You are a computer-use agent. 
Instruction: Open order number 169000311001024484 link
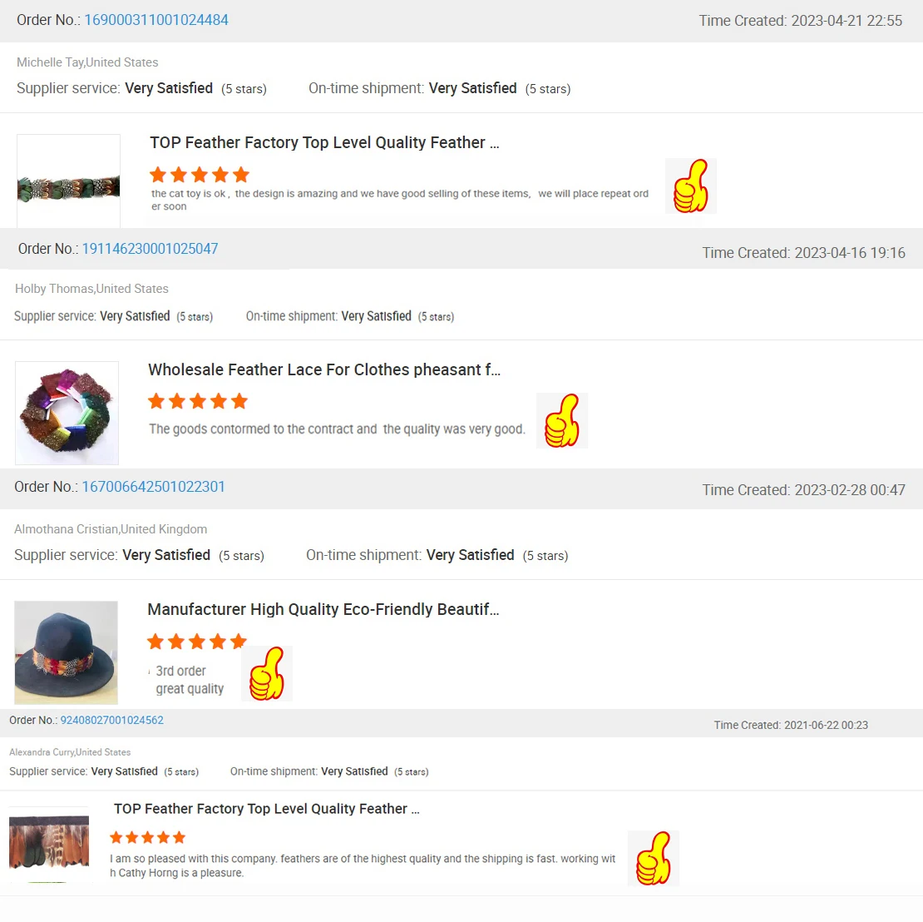pos(156,20)
